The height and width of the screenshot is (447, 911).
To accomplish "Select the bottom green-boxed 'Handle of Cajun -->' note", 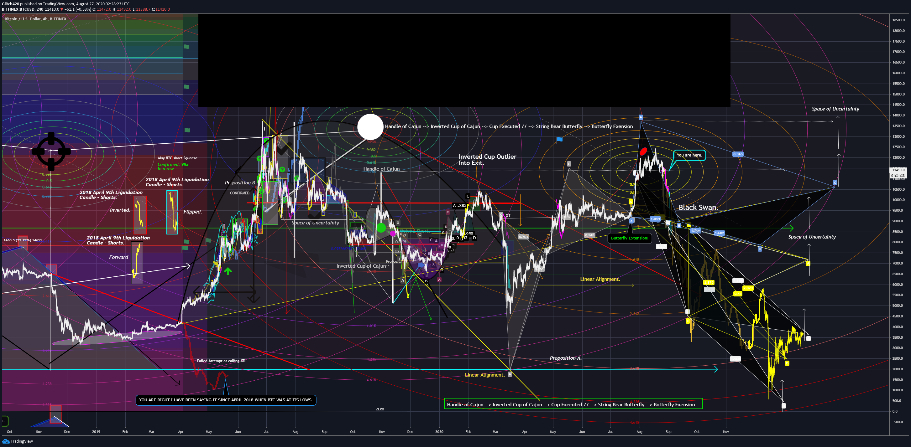I will click(x=573, y=404).
